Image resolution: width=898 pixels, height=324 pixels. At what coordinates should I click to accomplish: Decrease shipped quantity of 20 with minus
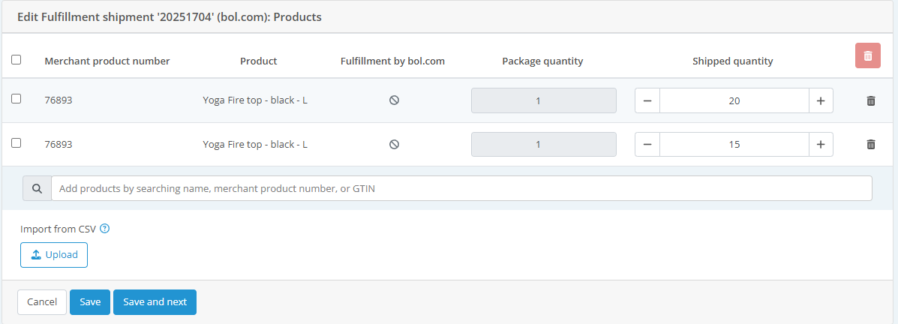coord(647,100)
